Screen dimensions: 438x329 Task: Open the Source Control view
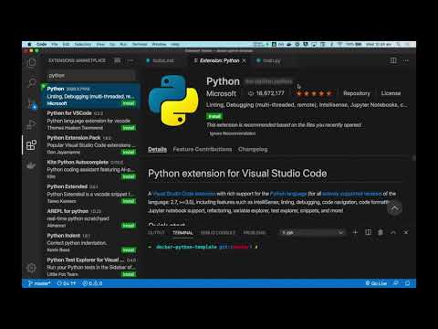click(x=31, y=103)
